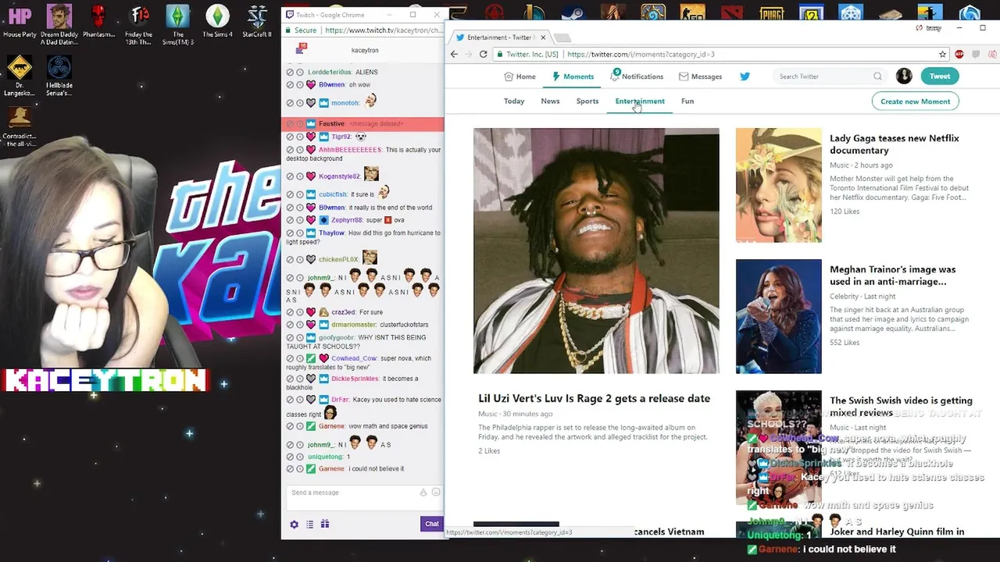Click username Kogarstyle82 in chat
Screen dimensions: 1000x562
(339, 176)
